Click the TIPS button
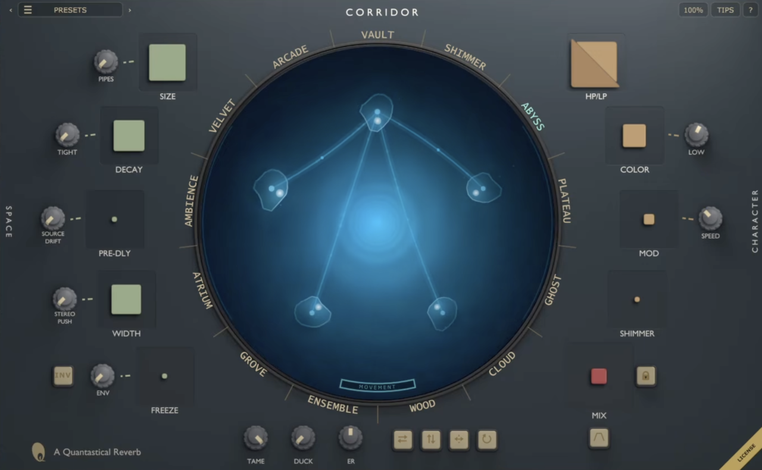The width and height of the screenshot is (762, 470). 725,10
